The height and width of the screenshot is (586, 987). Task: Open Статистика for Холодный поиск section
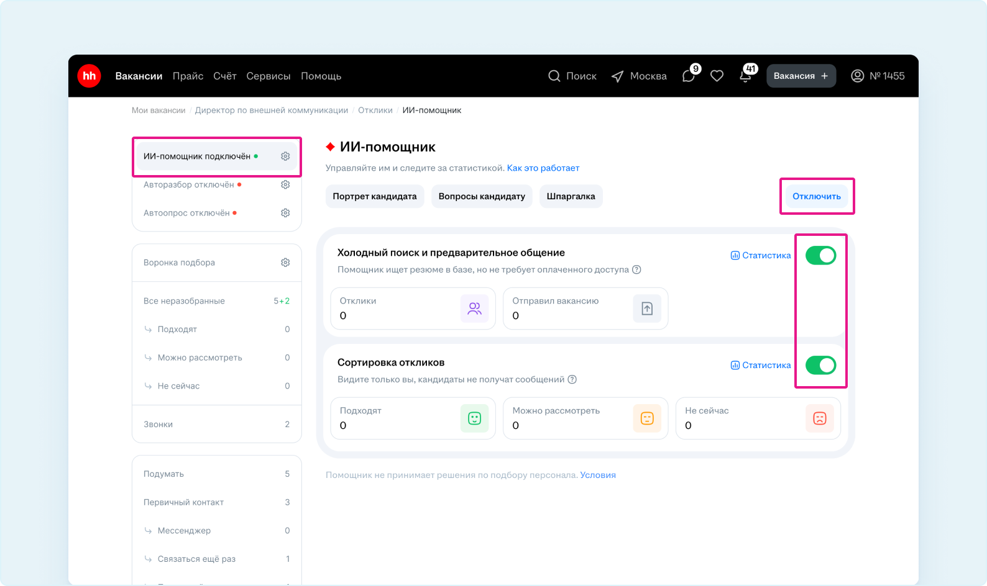pos(761,255)
